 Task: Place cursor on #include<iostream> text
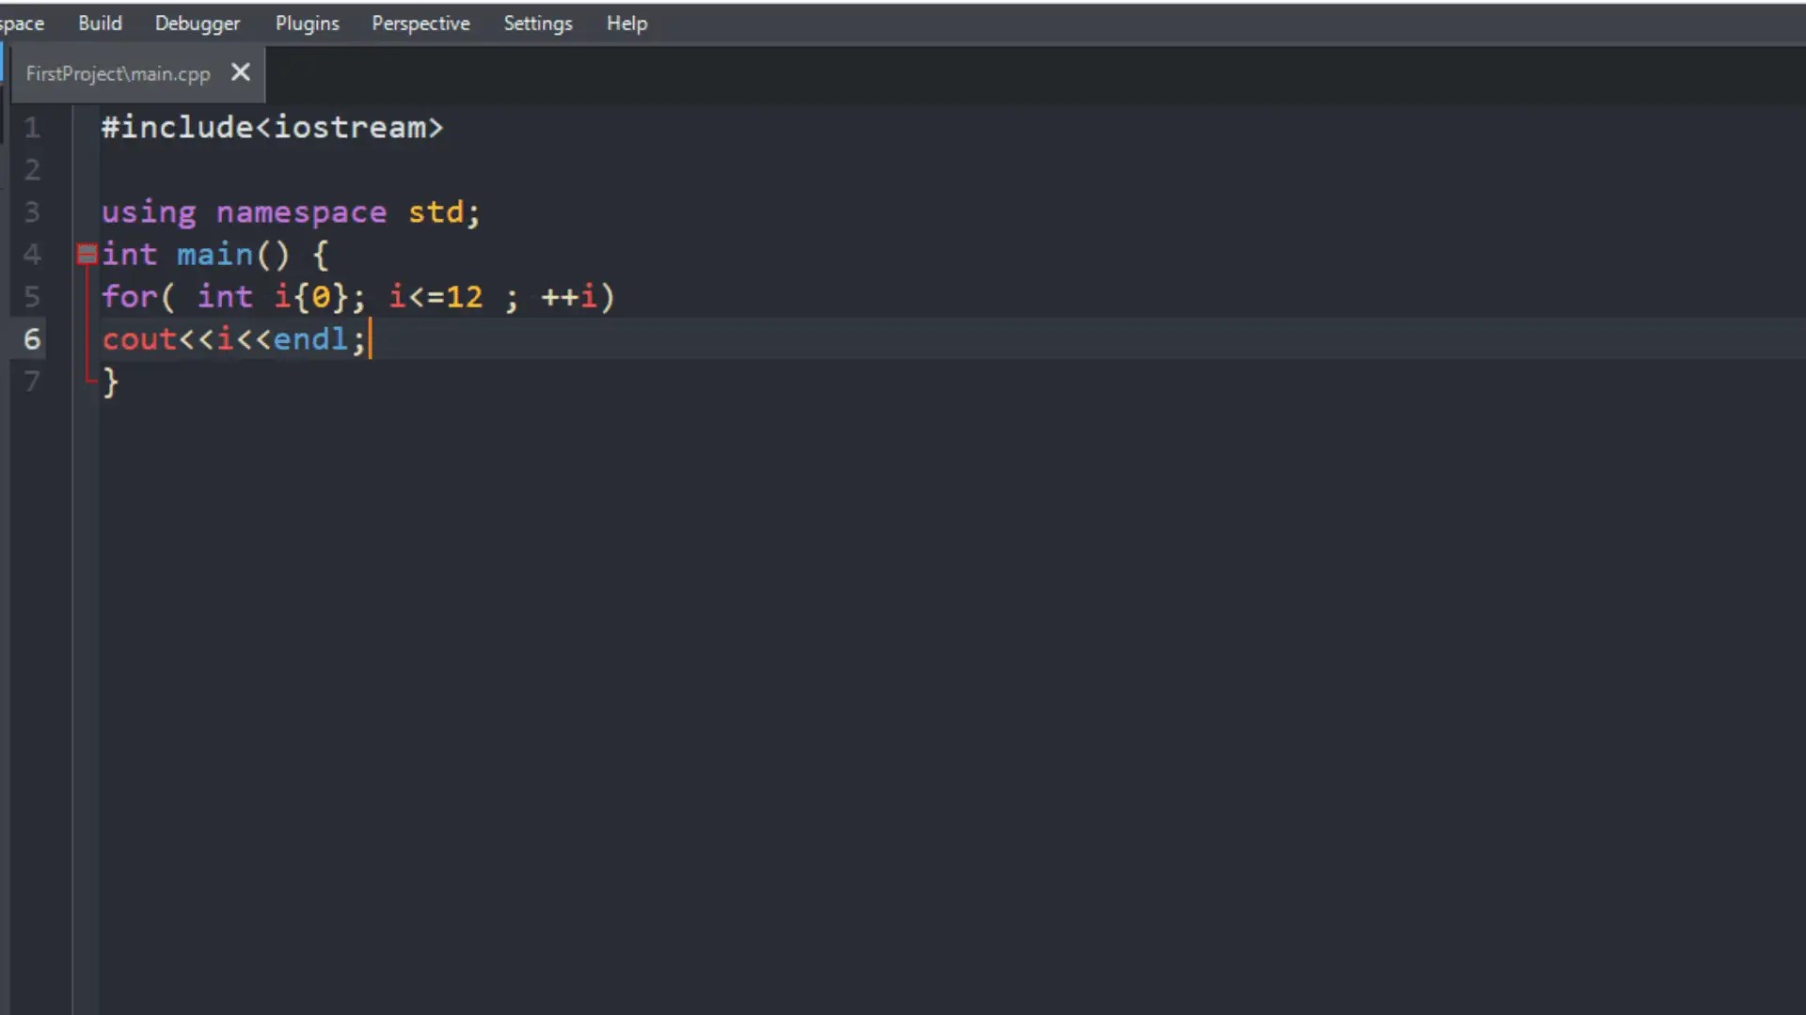pyautogui.click(x=271, y=127)
